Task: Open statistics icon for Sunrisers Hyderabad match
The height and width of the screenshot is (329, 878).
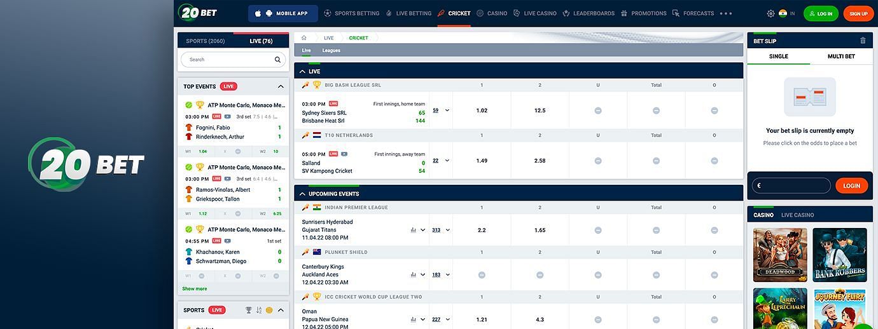Action: (414, 230)
